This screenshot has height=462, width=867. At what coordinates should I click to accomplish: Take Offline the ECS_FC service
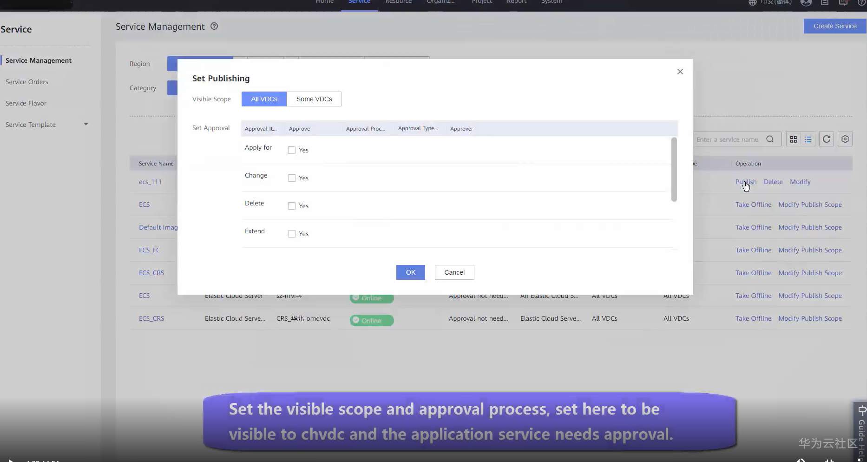(753, 250)
